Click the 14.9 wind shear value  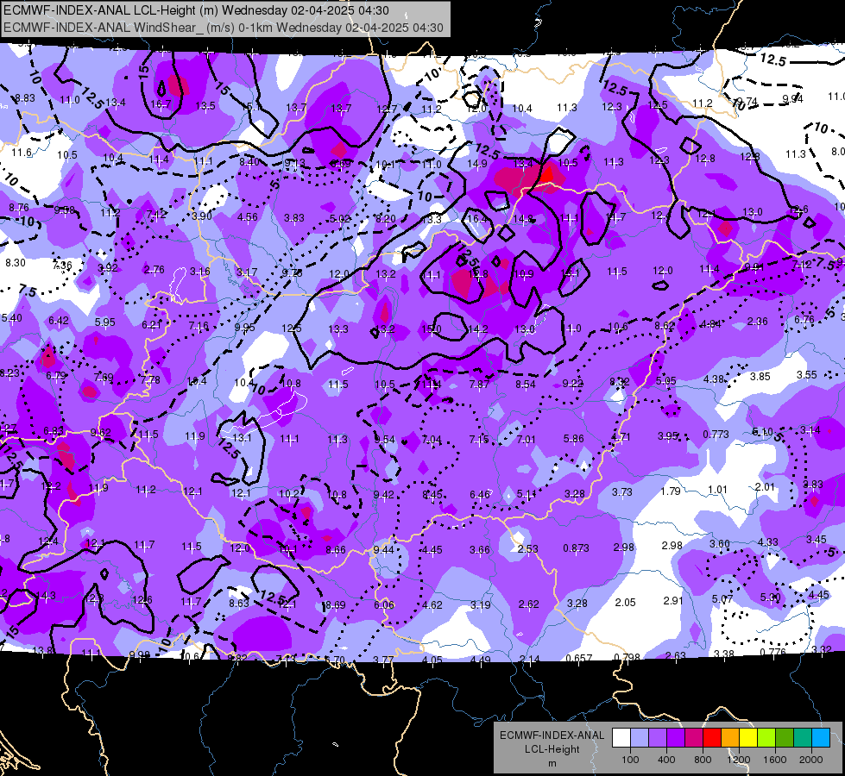click(x=477, y=164)
